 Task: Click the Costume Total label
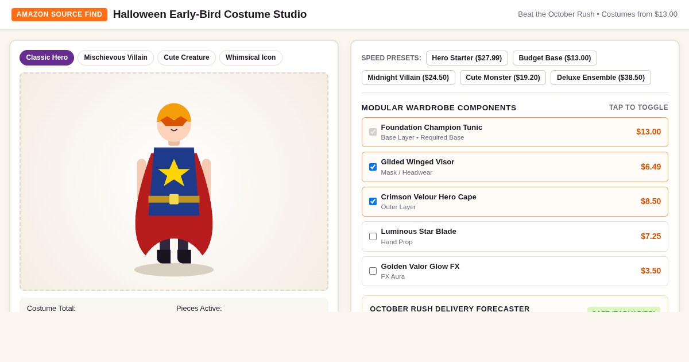(x=51, y=308)
